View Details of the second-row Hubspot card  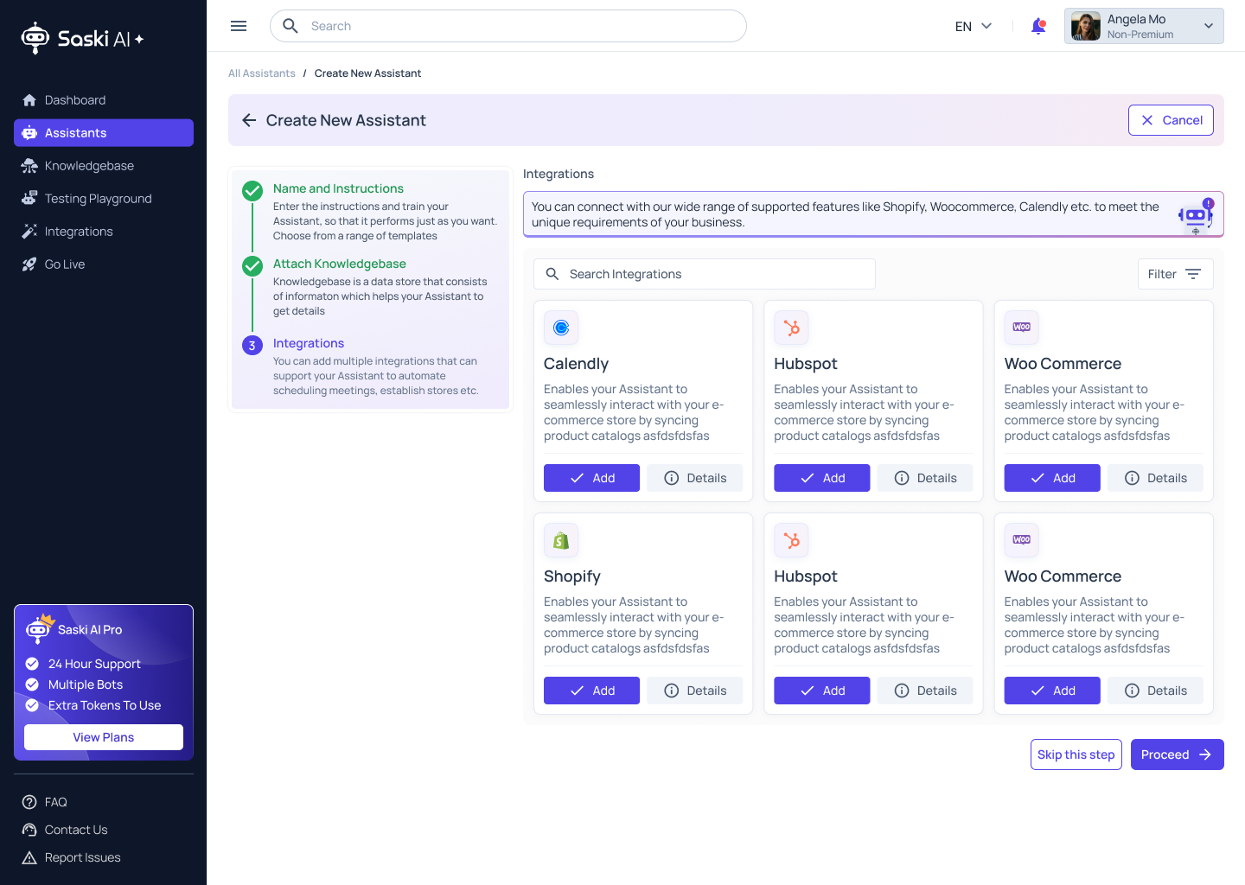tap(925, 691)
